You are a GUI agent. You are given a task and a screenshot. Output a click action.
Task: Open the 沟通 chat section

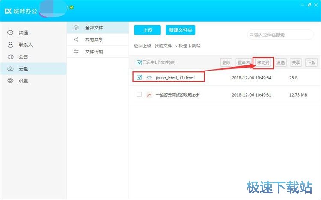click(33, 33)
